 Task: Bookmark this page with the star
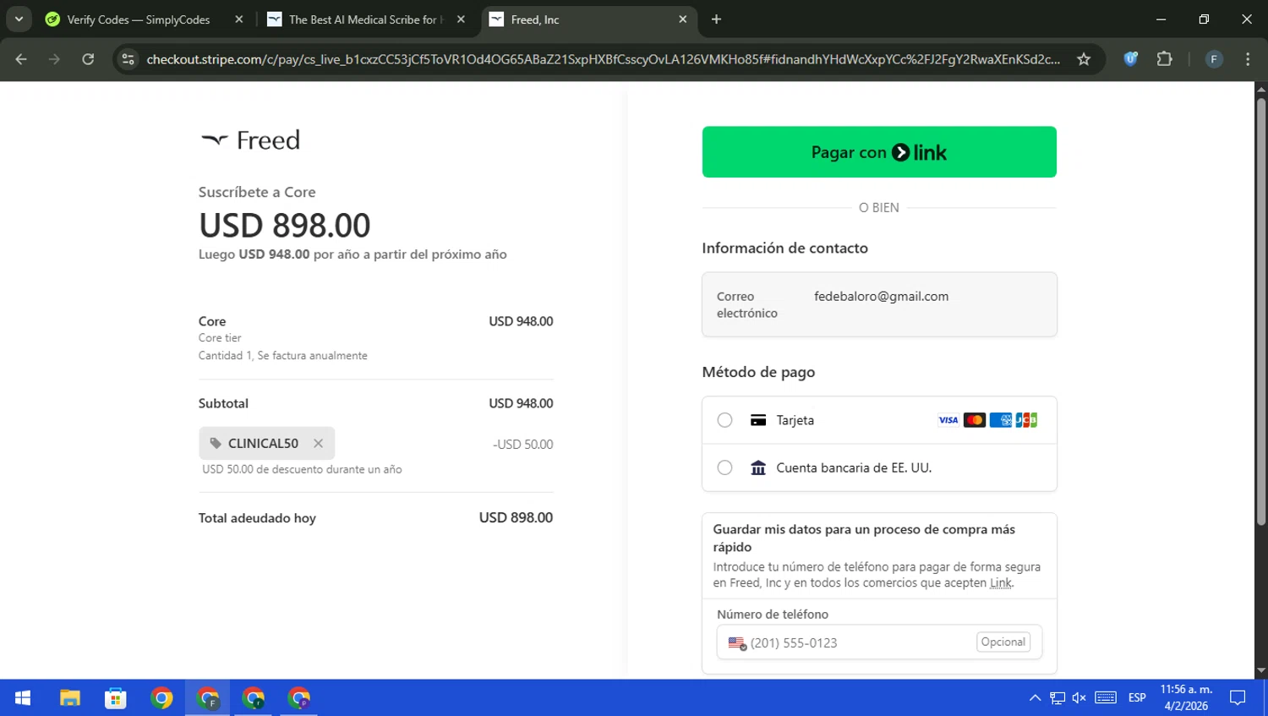tap(1084, 59)
